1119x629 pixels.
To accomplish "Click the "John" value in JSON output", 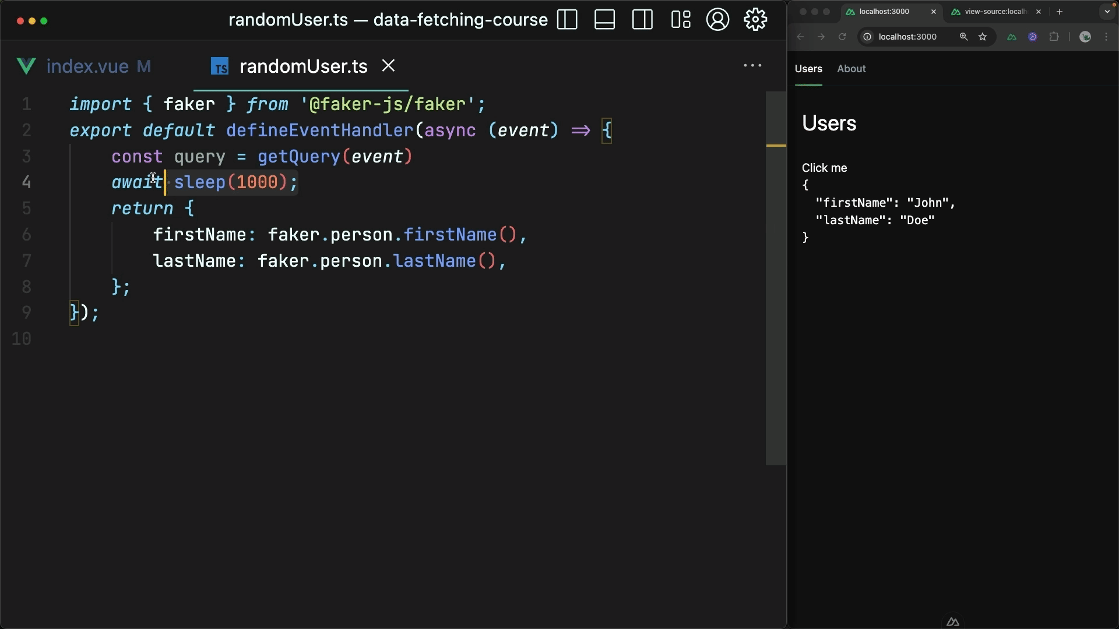I will [928, 203].
